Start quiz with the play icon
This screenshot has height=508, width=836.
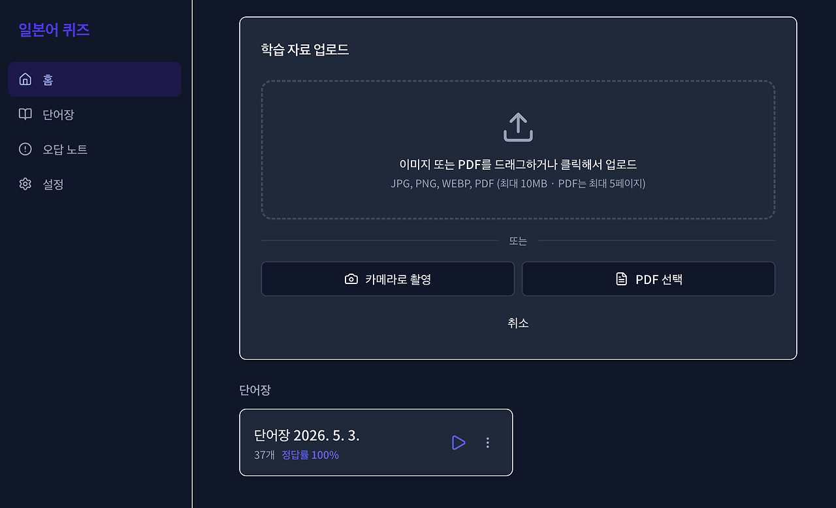click(x=458, y=443)
